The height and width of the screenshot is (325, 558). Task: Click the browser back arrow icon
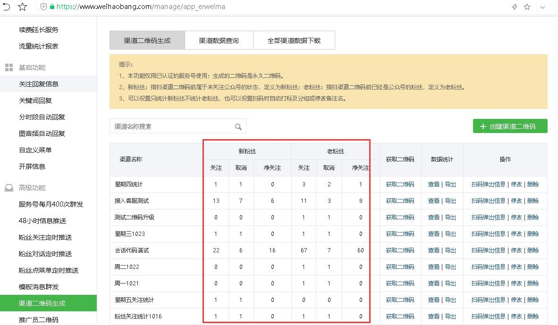6,7
